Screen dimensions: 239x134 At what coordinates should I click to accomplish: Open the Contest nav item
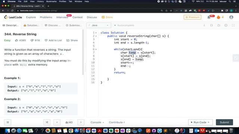coord(77,17)
